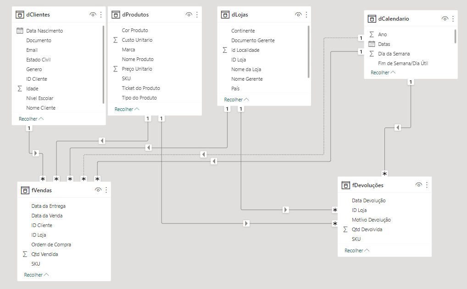Click sigma icon beside Qtd Devolvida
This screenshot has width=467, height=289.
pyautogui.click(x=345, y=229)
